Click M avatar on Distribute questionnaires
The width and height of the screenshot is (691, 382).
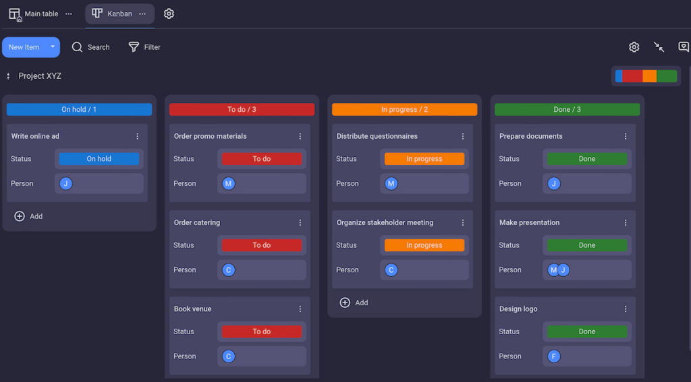tap(391, 183)
